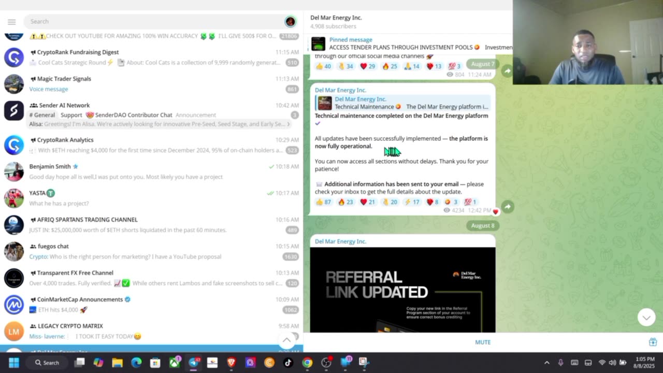
Task: Click the gift icon beside MUTE
Action: [x=653, y=342]
